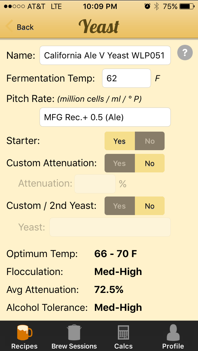
Task: Tap the Attenuation percent input field
Action: (95, 184)
